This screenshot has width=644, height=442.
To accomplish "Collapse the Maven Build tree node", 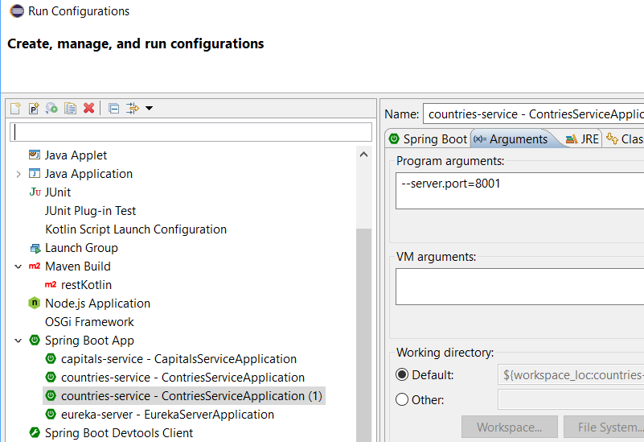I will pos(18,266).
